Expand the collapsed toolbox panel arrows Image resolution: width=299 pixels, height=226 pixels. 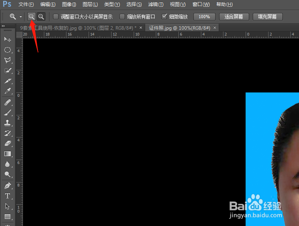click(x=3, y=26)
